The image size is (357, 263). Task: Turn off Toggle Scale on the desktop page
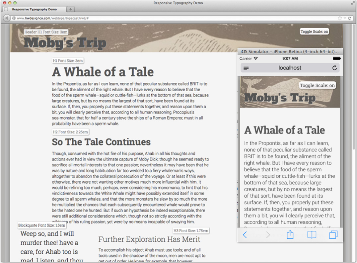coord(314,31)
